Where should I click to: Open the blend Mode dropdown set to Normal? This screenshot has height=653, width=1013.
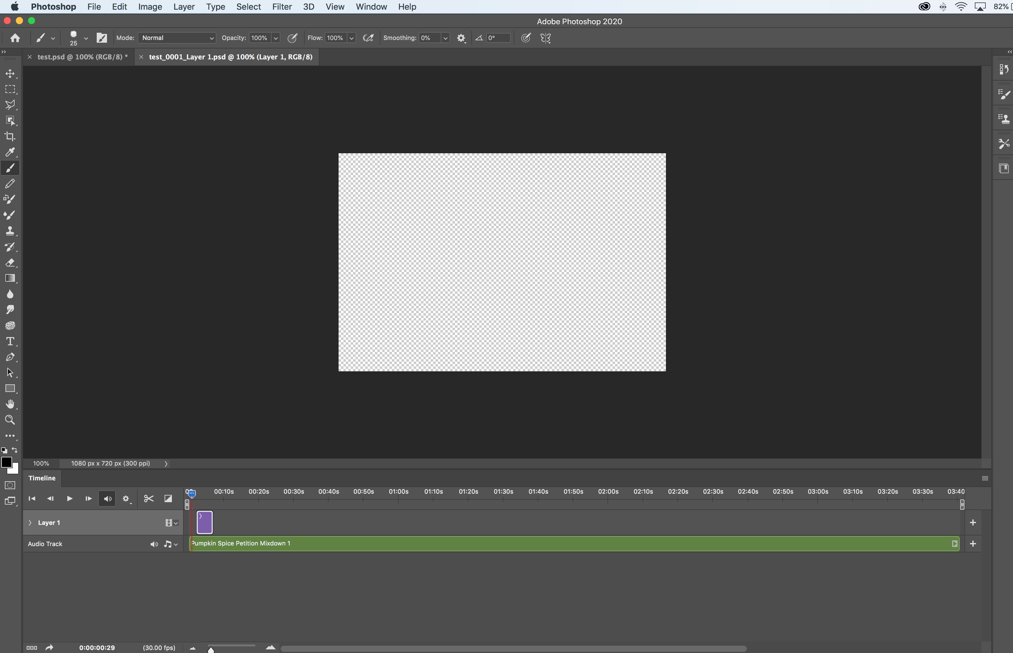click(x=176, y=38)
